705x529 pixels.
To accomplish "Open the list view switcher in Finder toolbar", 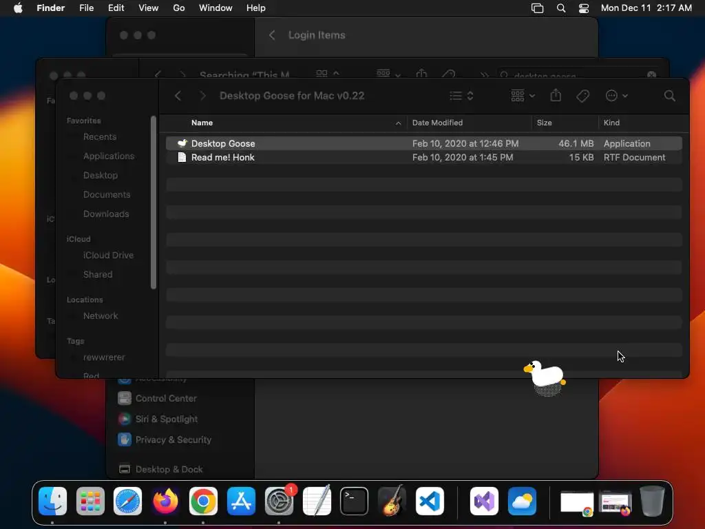I will (x=462, y=96).
